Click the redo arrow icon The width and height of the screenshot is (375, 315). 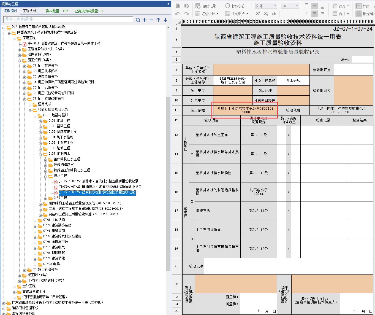pos(186,14)
